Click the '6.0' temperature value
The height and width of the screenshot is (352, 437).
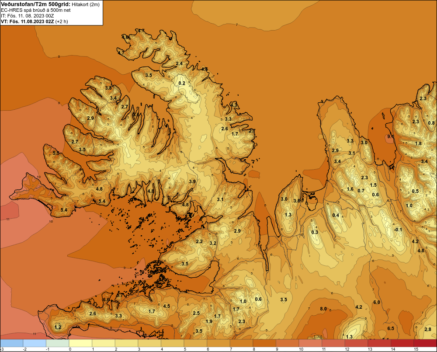click(377, 302)
